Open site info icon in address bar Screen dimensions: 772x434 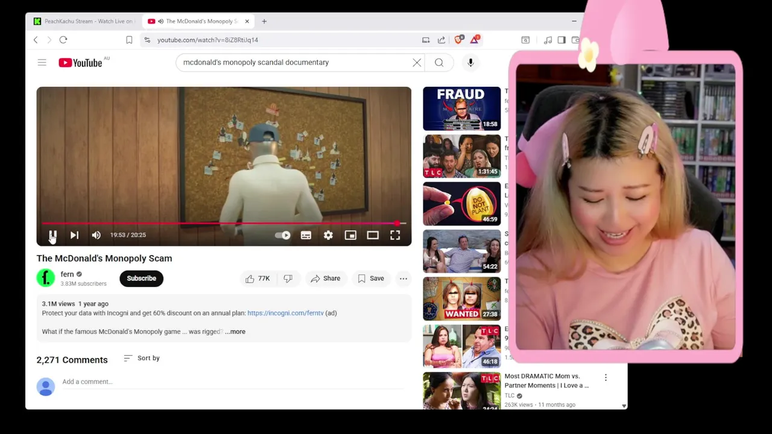(x=147, y=40)
